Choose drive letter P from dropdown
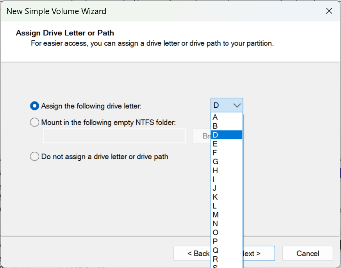The width and height of the screenshot is (341, 268). point(227,241)
